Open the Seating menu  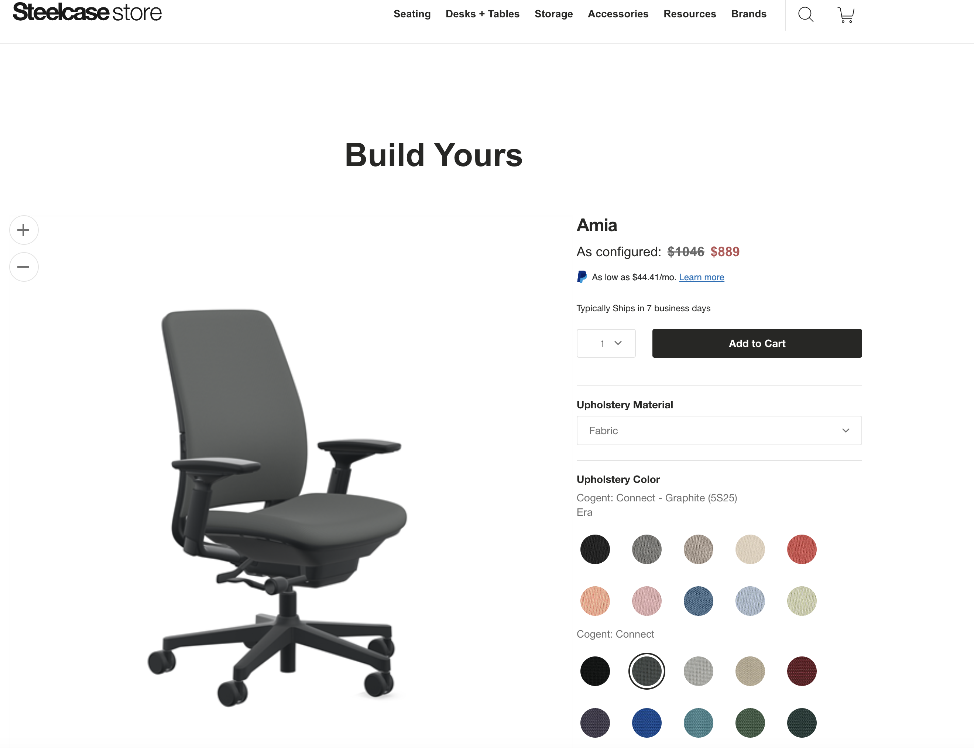[412, 14]
